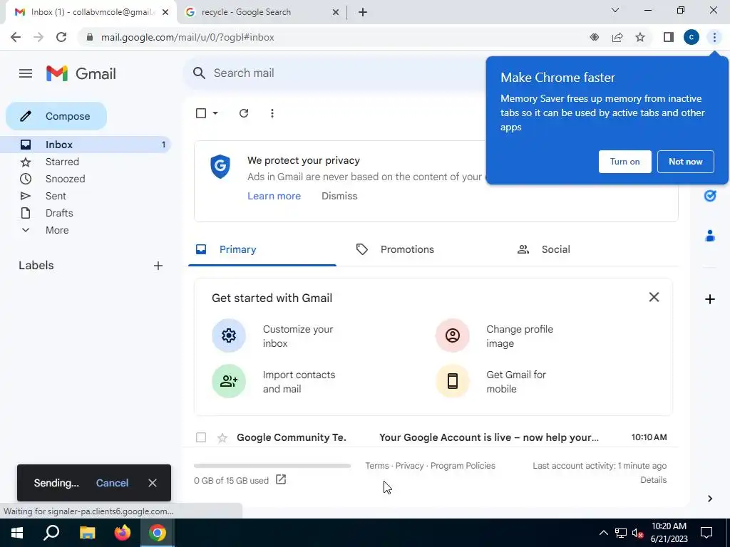
Task: Reload the current page
Action: pyautogui.click(x=61, y=37)
